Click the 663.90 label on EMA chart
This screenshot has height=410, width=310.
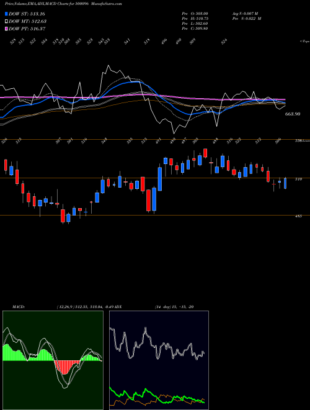293,114
